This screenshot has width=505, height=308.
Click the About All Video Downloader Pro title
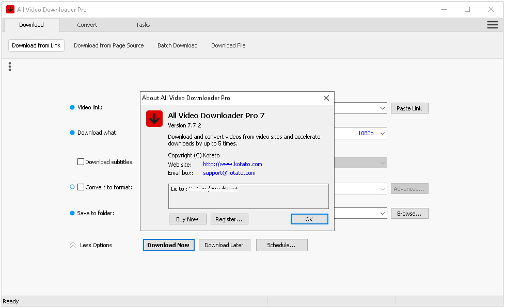tap(186, 98)
